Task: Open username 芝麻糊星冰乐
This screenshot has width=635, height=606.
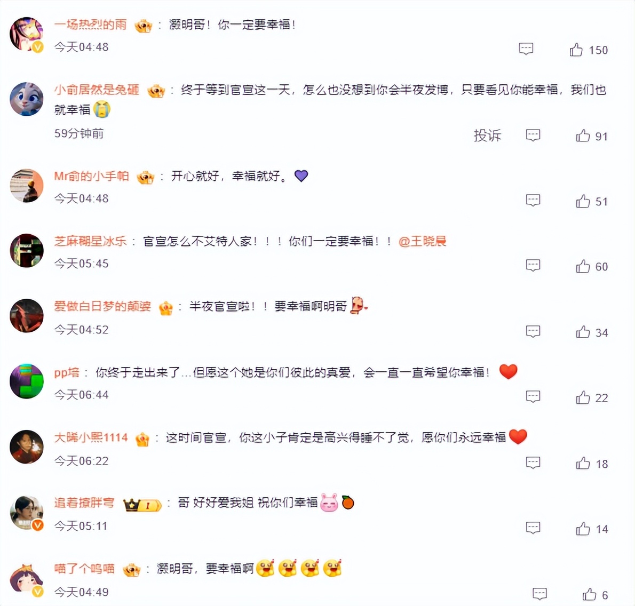Action: pyautogui.click(x=90, y=241)
